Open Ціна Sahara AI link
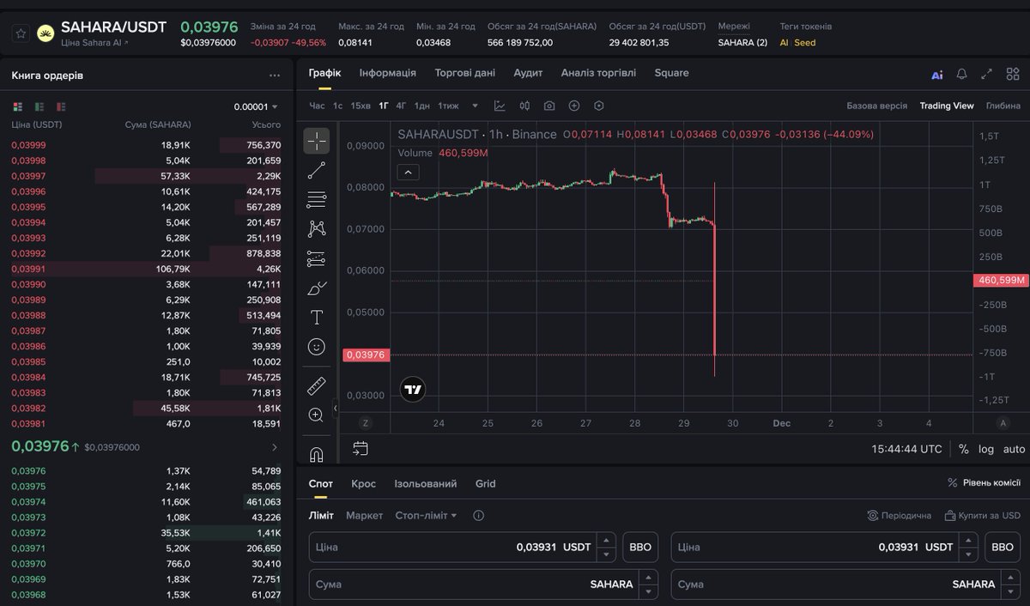1030x606 pixels. tap(94, 43)
